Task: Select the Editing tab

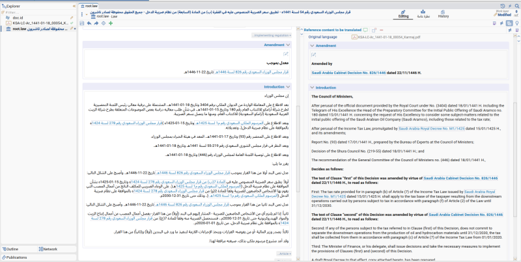Action: (403, 14)
